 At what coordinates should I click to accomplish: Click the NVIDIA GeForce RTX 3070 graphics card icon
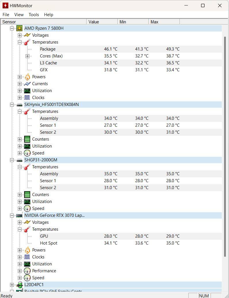coord(19,215)
